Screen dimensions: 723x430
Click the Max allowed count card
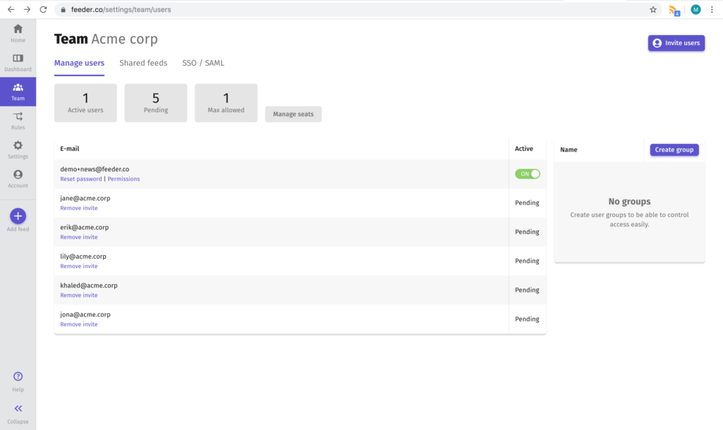pyautogui.click(x=226, y=103)
